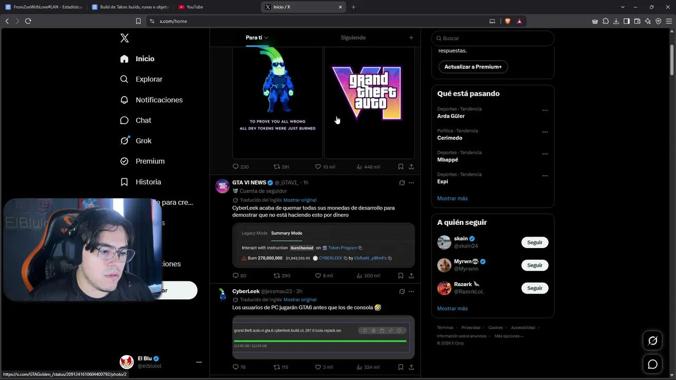Show more trends under Qué está pasando

coord(453,198)
